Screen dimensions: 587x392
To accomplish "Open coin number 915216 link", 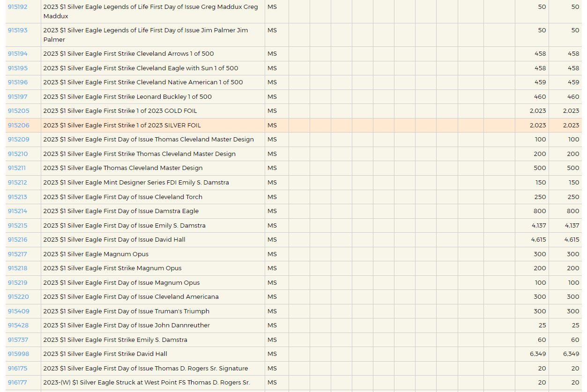I will coord(17,240).
